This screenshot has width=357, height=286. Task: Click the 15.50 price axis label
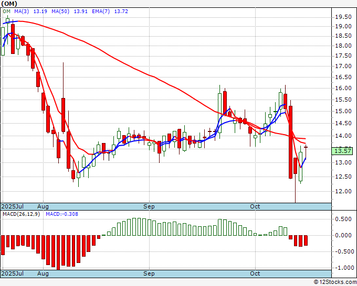tap(343, 100)
